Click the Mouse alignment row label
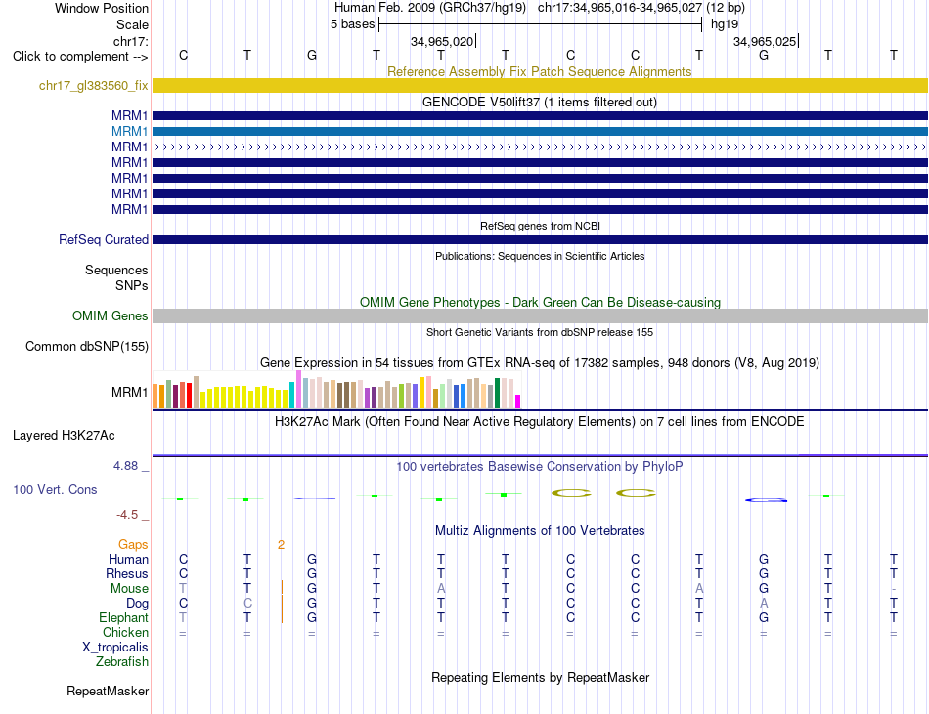The height and width of the screenshot is (714, 929). (x=129, y=589)
